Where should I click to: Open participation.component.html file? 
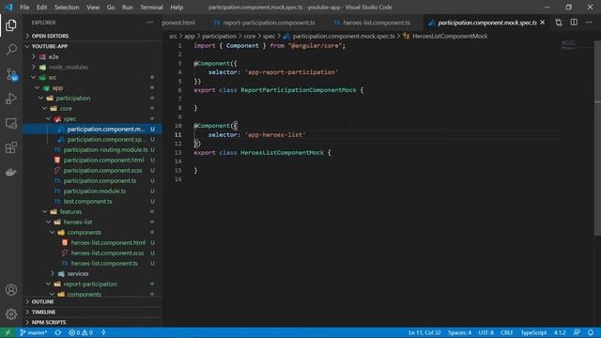[x=103, y=161]
